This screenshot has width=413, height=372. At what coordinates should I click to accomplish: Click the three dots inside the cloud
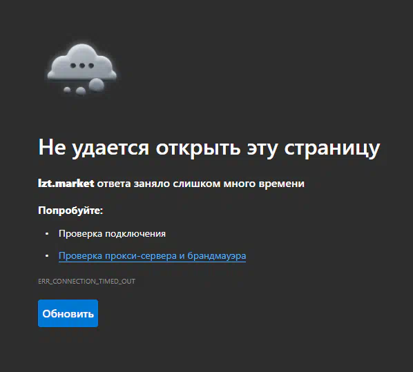(82, 66)
